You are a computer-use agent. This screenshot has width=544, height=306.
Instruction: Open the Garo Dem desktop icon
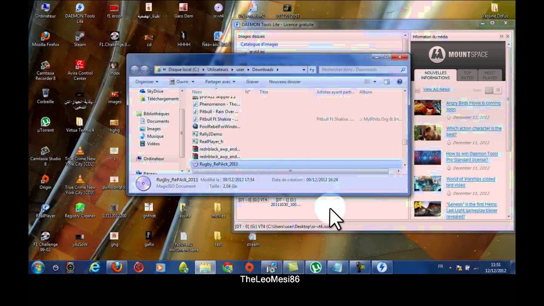point(184,11)
